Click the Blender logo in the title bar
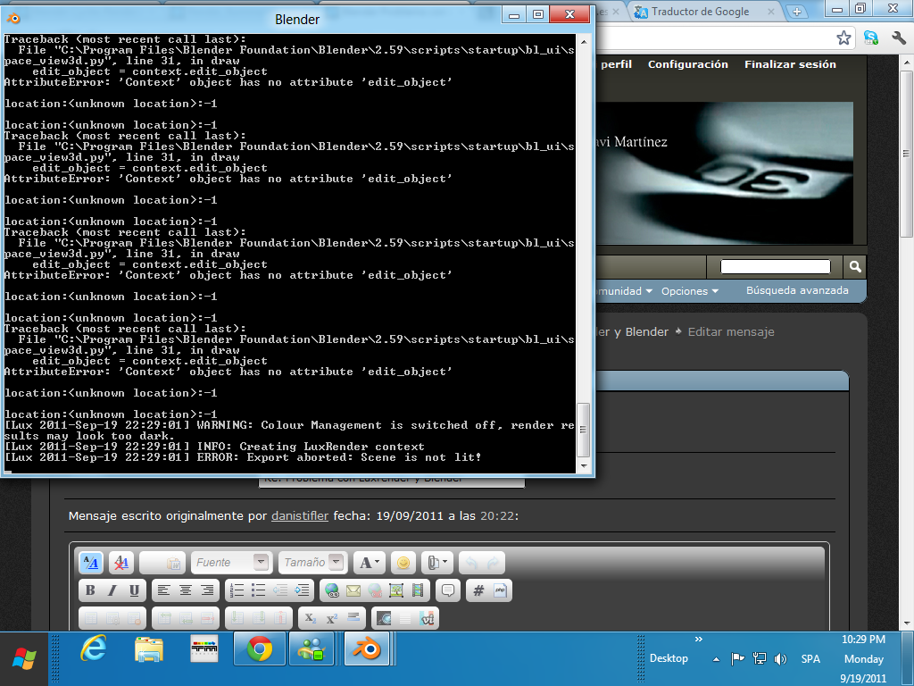This screenshot has width=914, height=686. click(14, 19)
